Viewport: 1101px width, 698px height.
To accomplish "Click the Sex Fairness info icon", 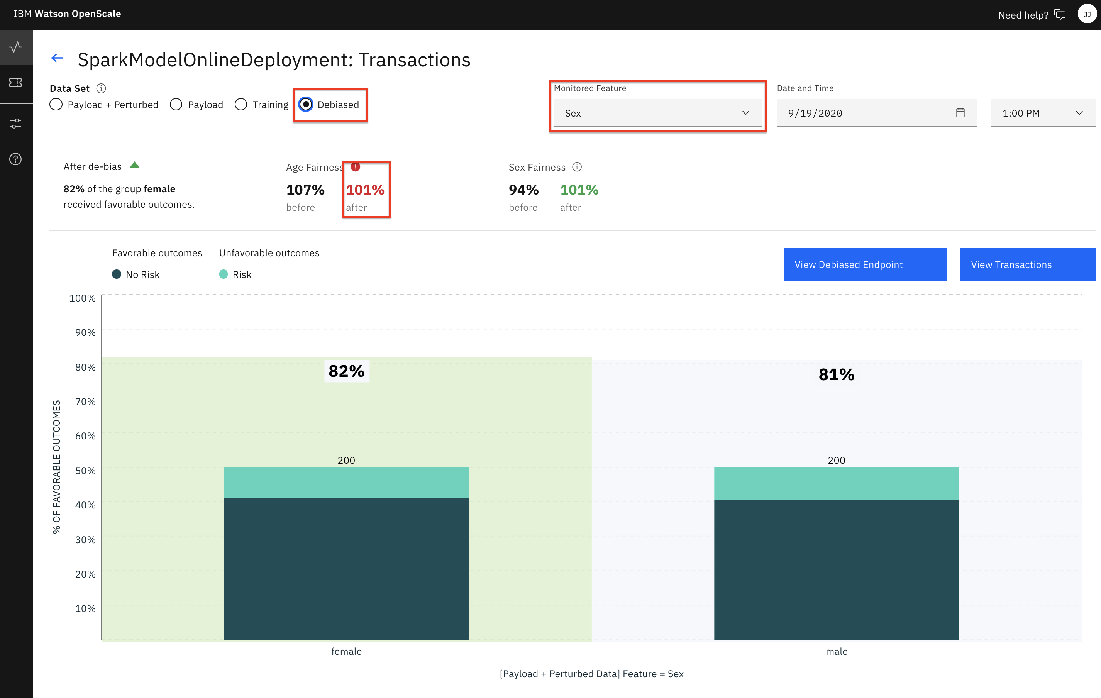I will [577, 167].
